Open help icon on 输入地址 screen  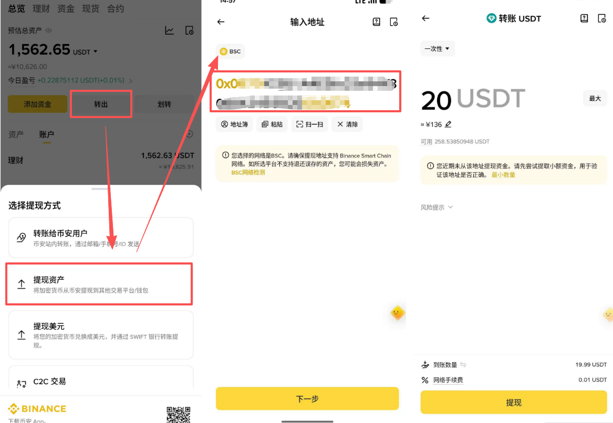click(377, 22)
